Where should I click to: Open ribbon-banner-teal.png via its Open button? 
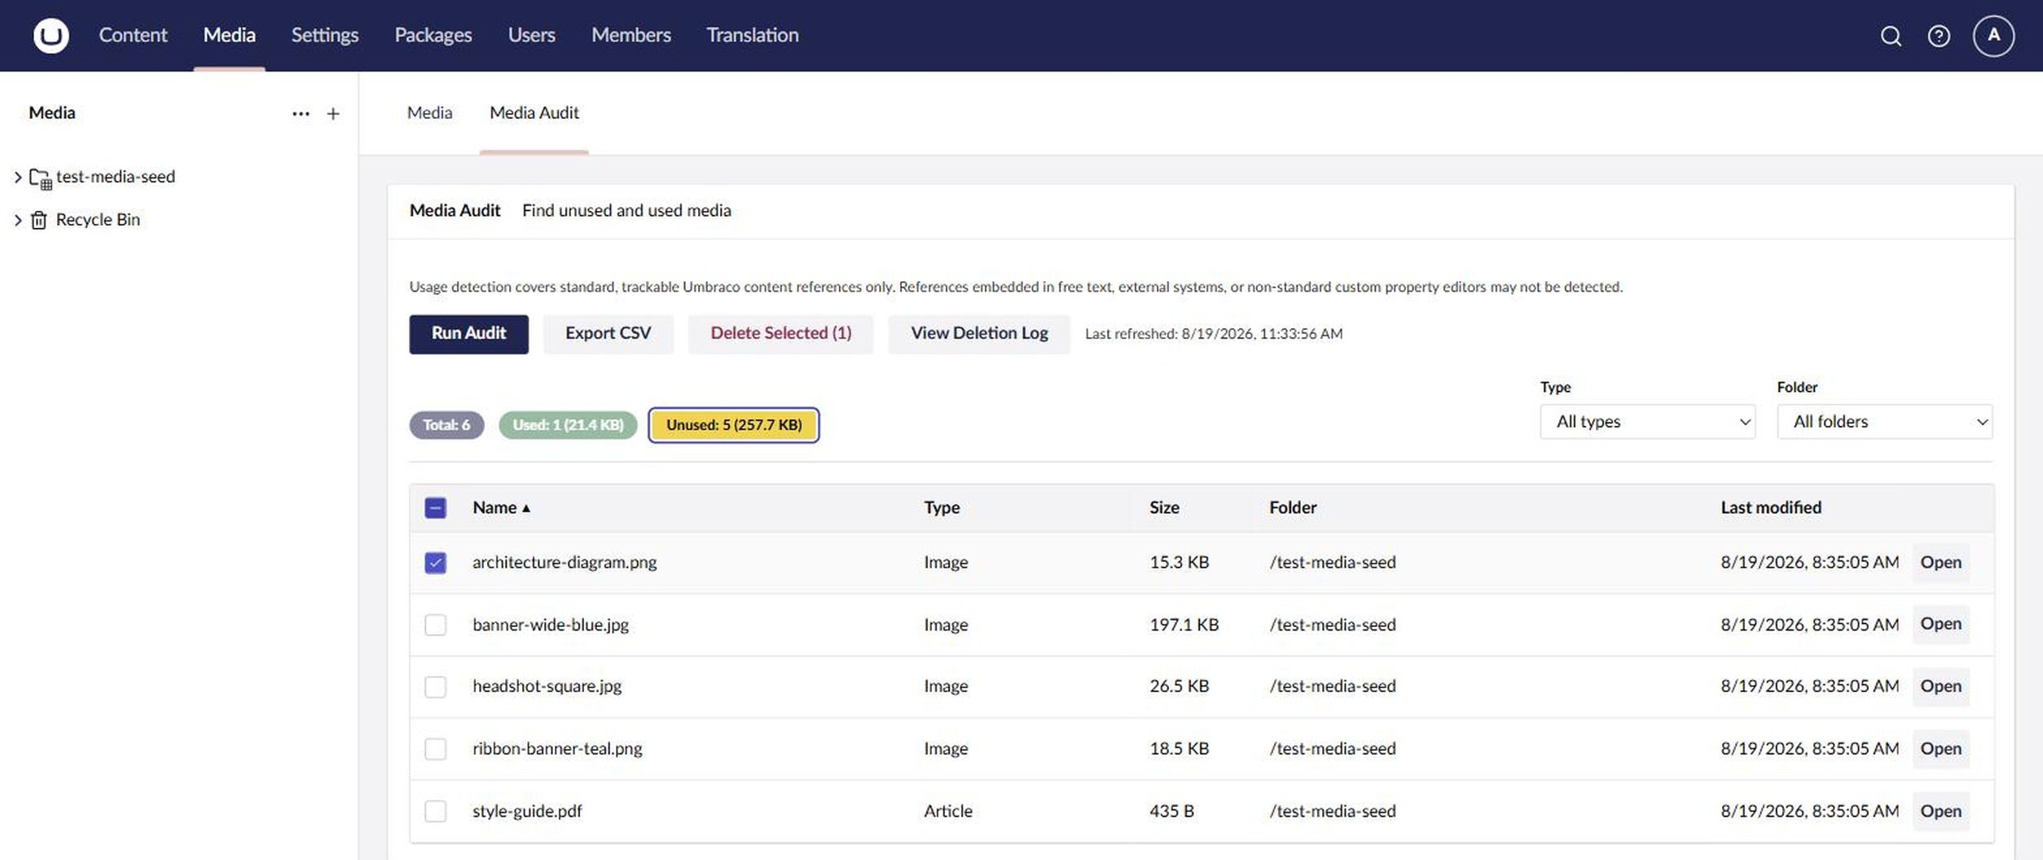pyautogui.click(x=1940, y=748)
